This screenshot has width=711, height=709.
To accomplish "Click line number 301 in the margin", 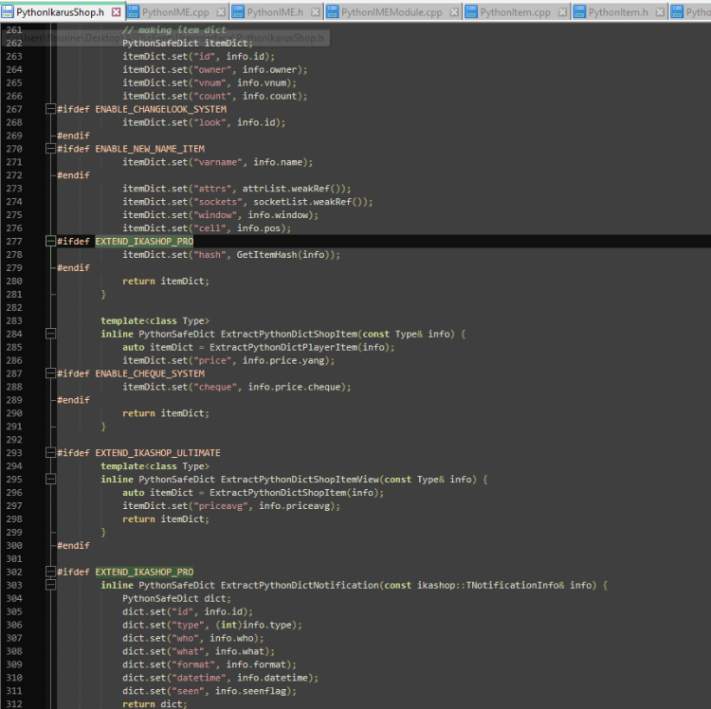I will [x=14, y=558].
